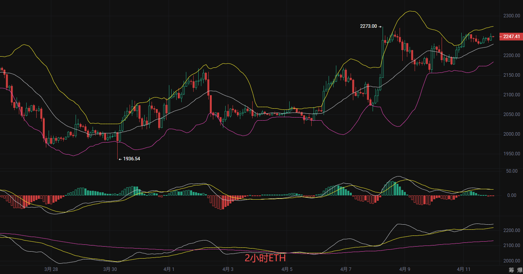Click the red 2247.41 current price tag
This screenshot has width=523, height=274.
[x=511, y=37]
